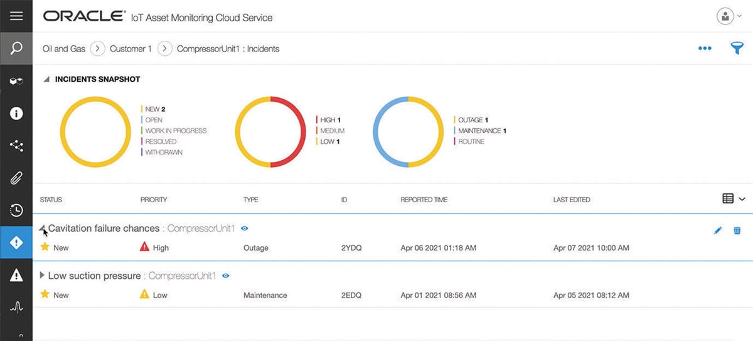Open the warnings triangle icon in sidebar
Image resolution: width=753 pixels, height=341 pixels.
(x=16, y=275)
